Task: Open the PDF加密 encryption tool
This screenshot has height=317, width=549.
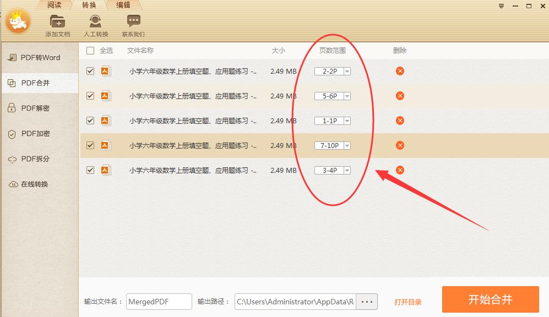Action: [34, 133]
